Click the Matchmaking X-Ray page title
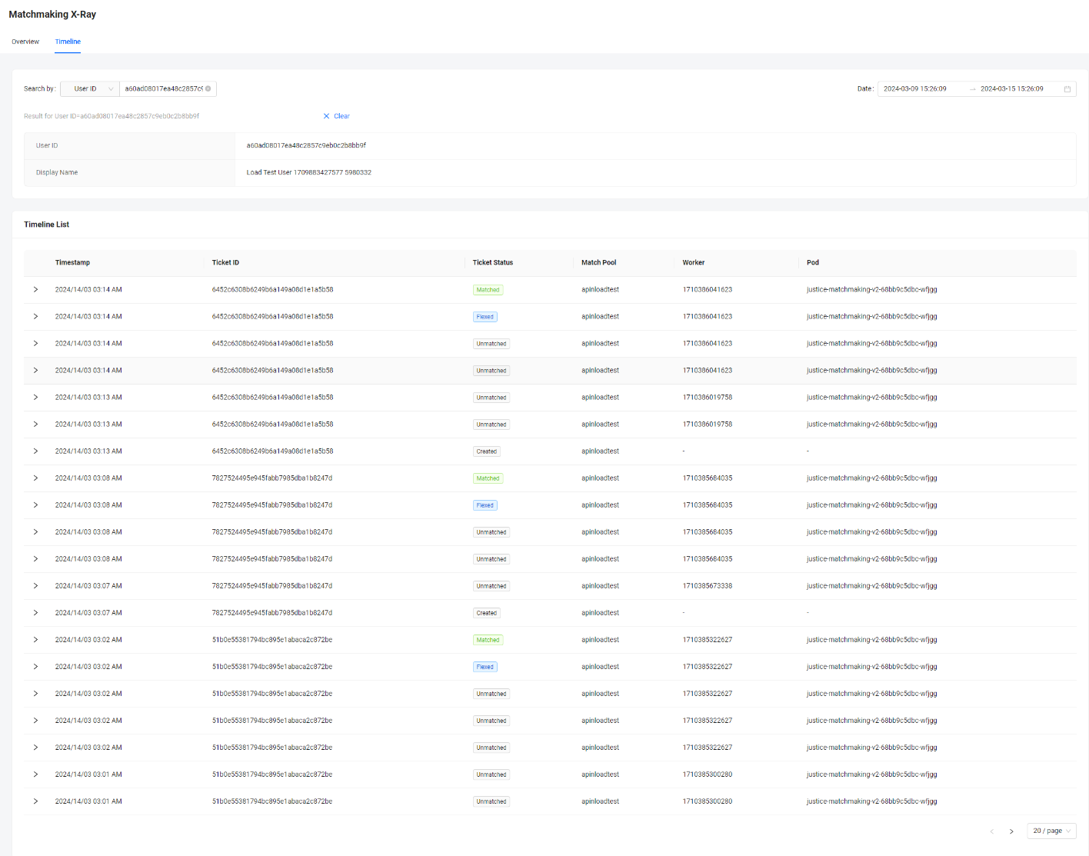 [x=52, y=15]
